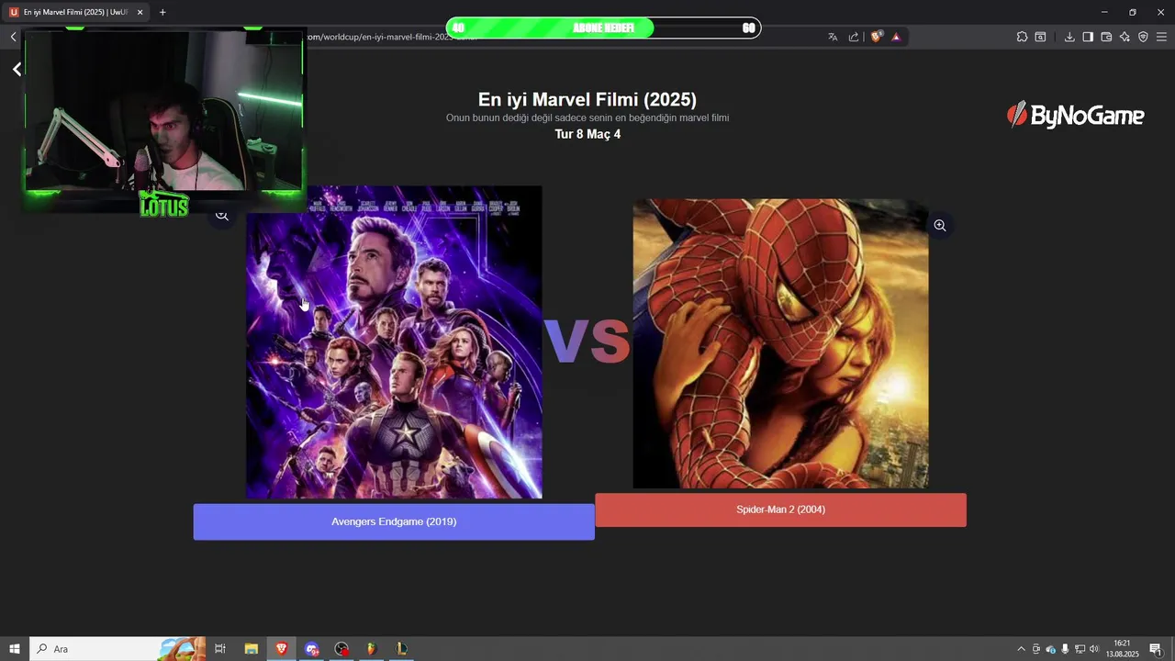Click the Meet Now camera tray icon
The image size is (1175, 661).
[x=1036, y=649]
